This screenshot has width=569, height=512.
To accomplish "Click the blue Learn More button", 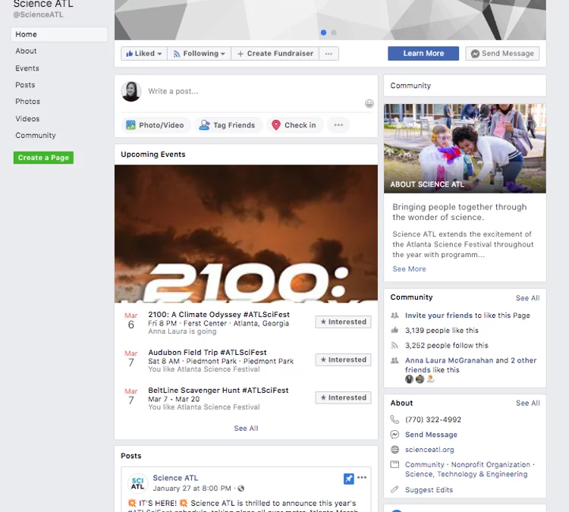I will point(423,53).
